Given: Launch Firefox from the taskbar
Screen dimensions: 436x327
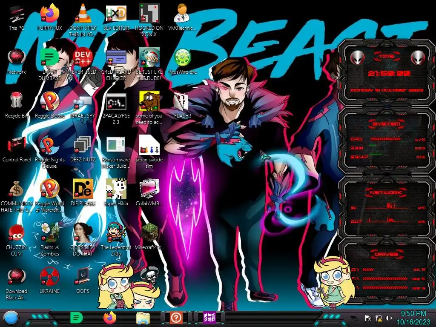Looking at the screenshot, I should coord(110,318).
